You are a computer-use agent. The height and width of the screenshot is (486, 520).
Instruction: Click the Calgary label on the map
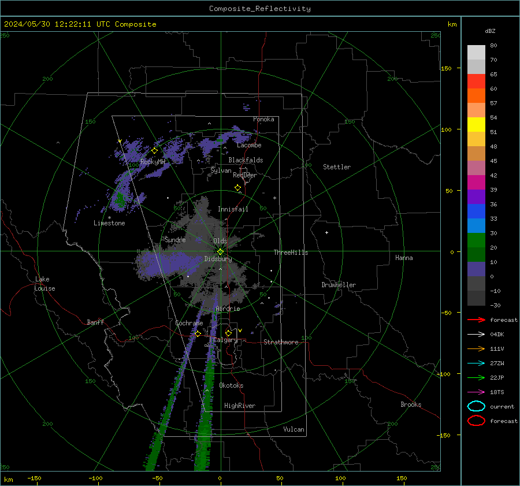pyautogui.click(x=225, y=340)
